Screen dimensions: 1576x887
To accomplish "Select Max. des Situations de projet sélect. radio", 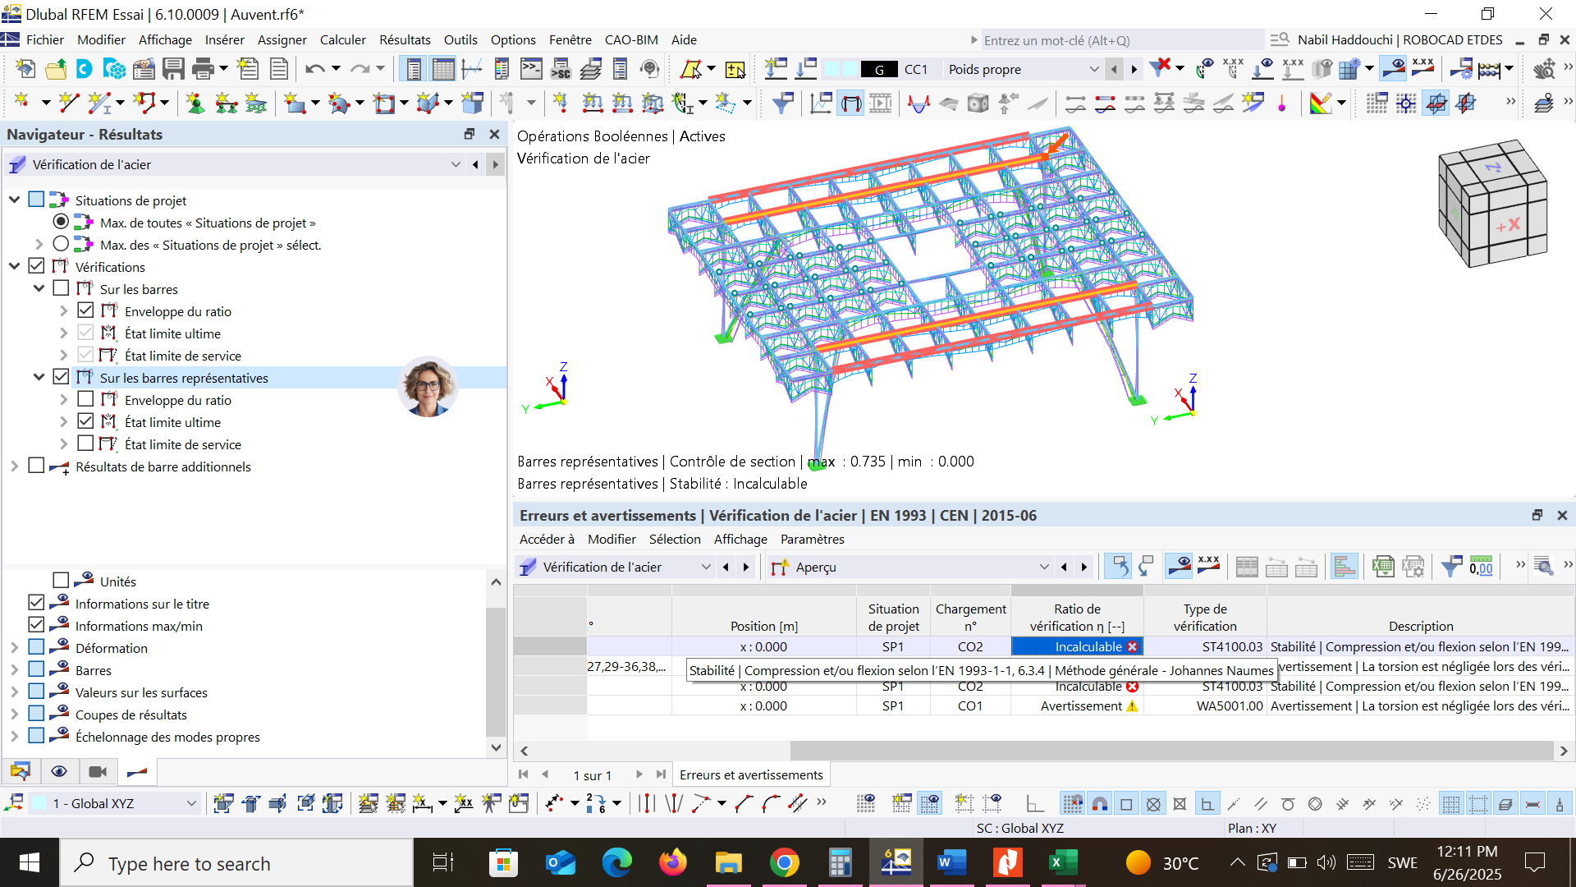I will [x=61, y=244].
